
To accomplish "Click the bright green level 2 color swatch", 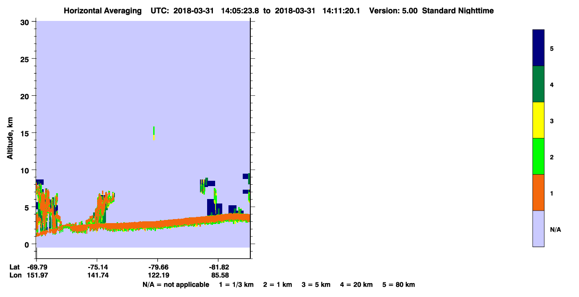I will (538, 156).
